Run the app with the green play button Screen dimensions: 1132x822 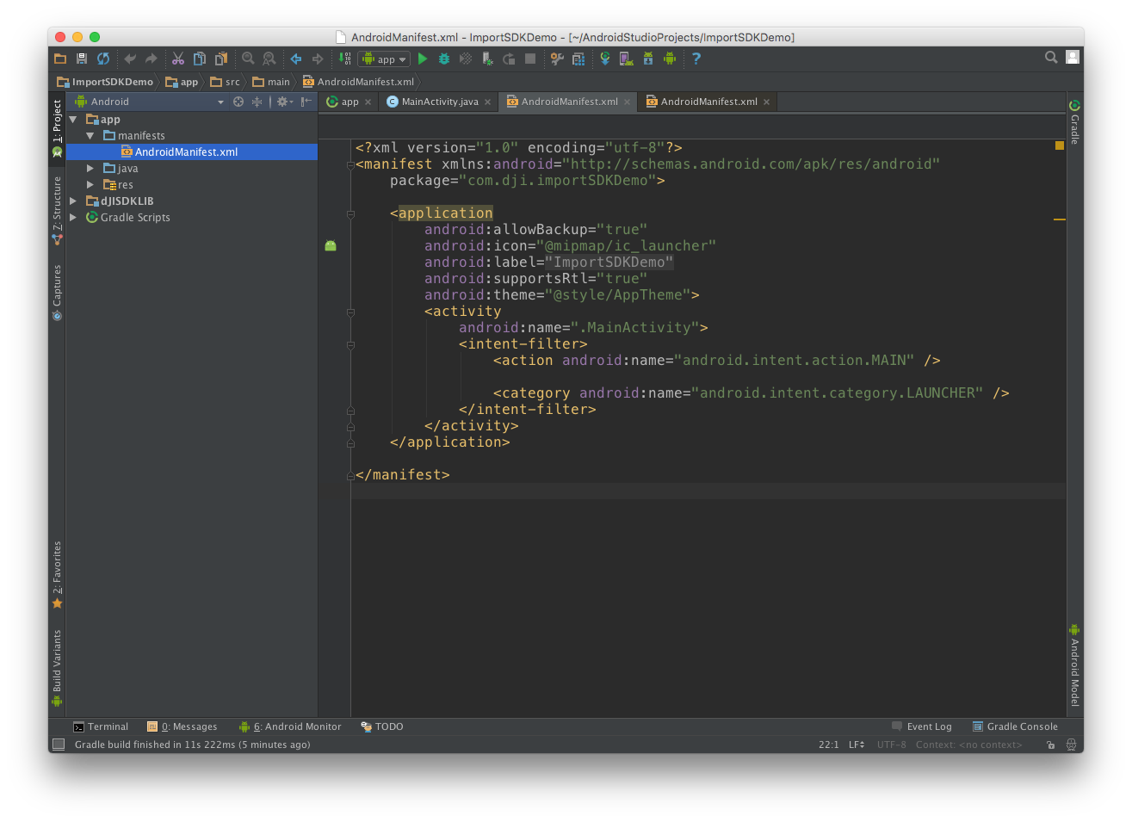pyautogui.click(x=423, y=59)
